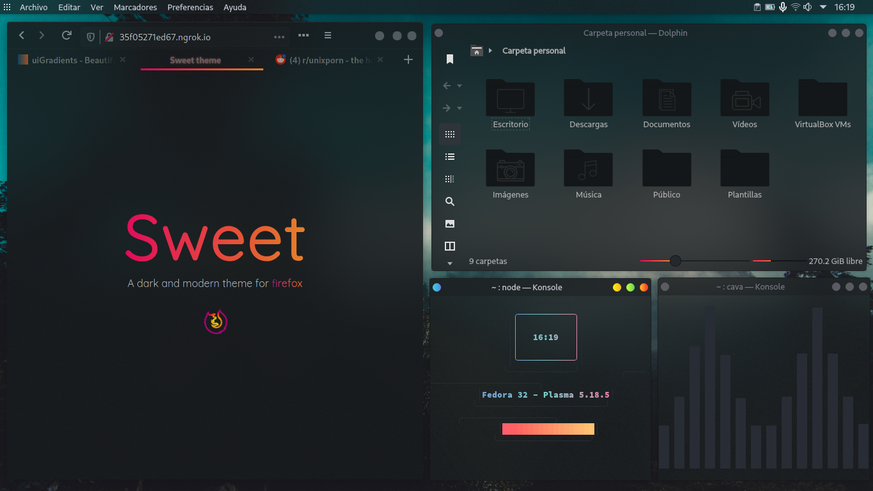
Task: Close the uiGradients tab
Action: click(123, 59)
